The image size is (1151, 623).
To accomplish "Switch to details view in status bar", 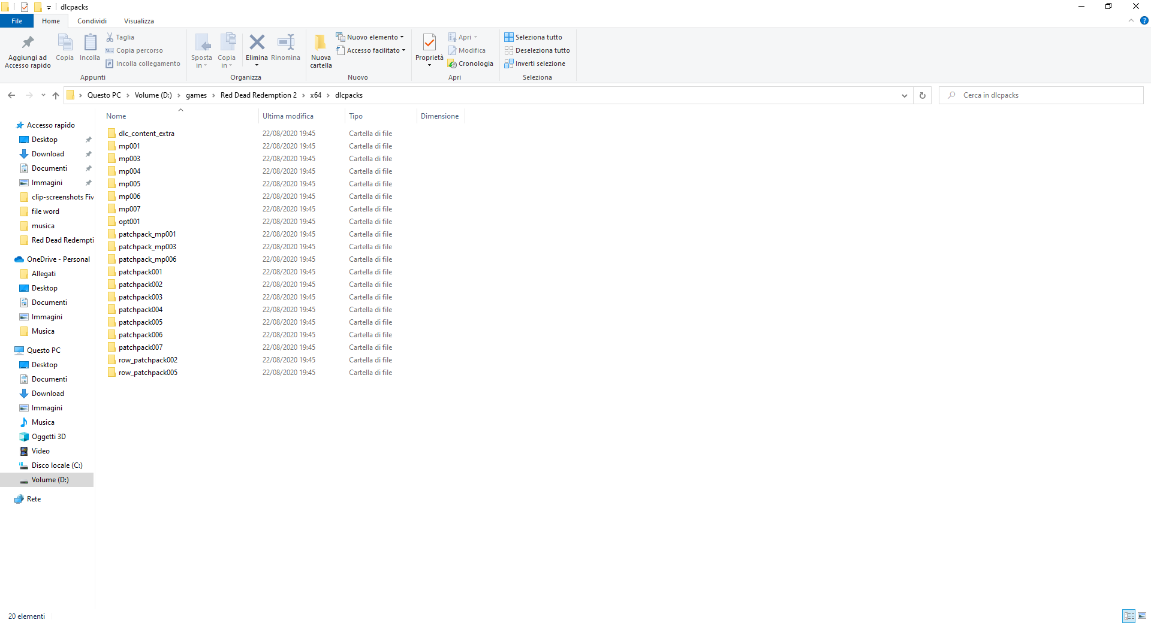I will (1129, 616).
